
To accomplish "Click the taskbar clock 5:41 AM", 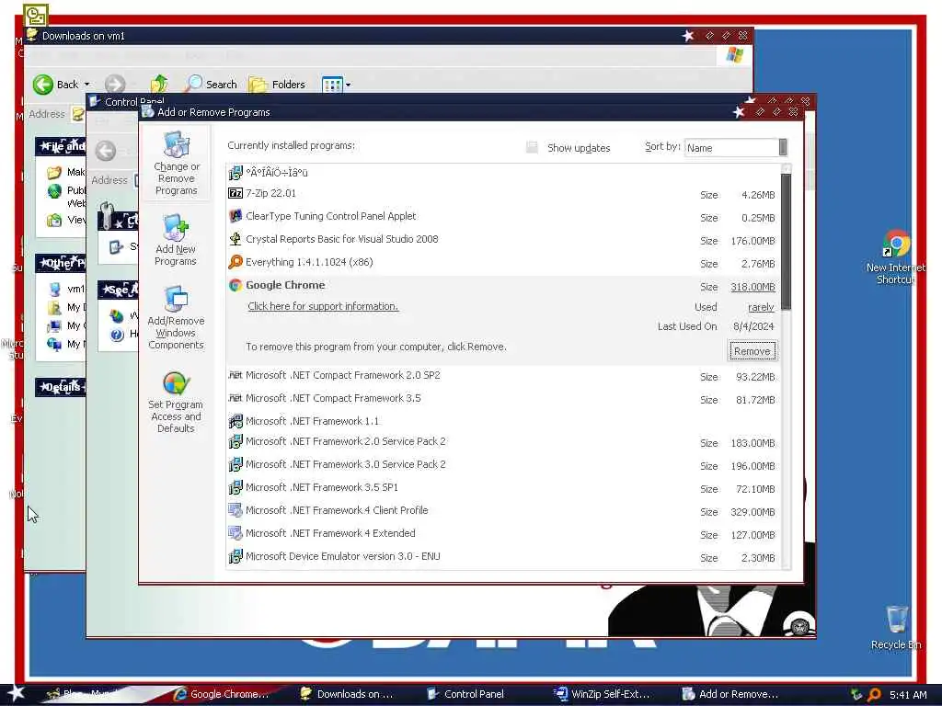I will coord(908,695).
